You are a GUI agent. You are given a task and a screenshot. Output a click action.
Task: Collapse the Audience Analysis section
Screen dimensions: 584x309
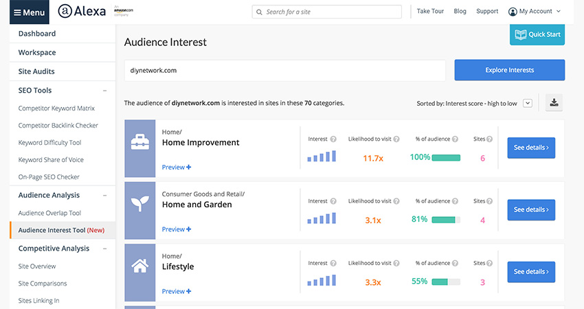click(x=105, y=196)
